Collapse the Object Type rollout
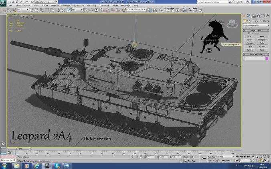 point(256,30)
